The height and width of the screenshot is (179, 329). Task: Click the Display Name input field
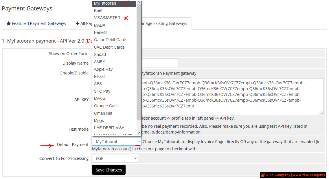pyautogui.click(x=160, y=63)
